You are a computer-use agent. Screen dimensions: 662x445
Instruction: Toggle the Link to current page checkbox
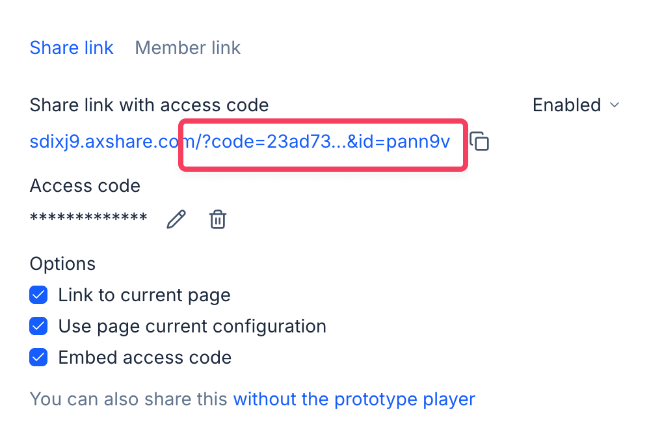pos(39,295)
